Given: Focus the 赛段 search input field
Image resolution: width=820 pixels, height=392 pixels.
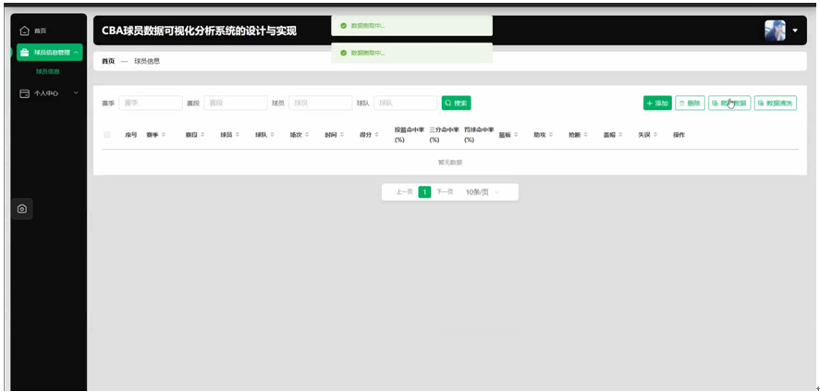Looking at the screenshot, I should (x=236, y=103).
